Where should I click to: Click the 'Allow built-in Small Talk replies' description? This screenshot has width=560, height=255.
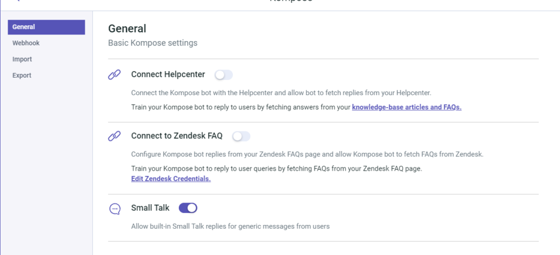click(230, 227)
